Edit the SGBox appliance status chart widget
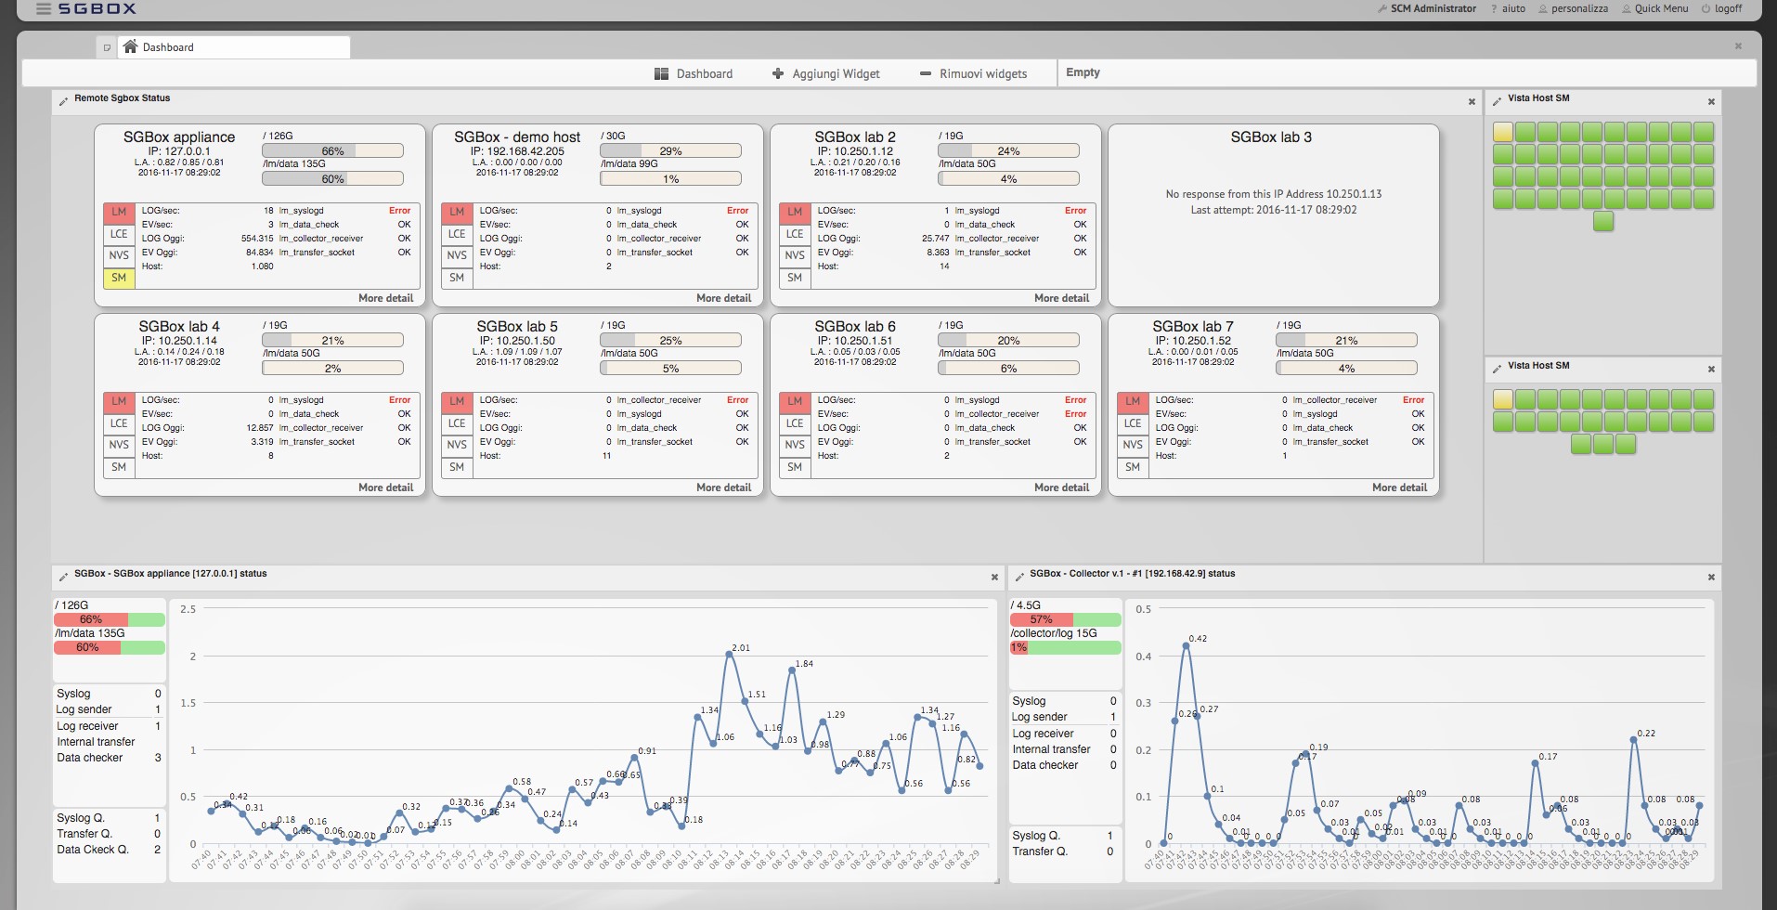Viewport: 1777px width, 910px height. (x=63, y=576)
